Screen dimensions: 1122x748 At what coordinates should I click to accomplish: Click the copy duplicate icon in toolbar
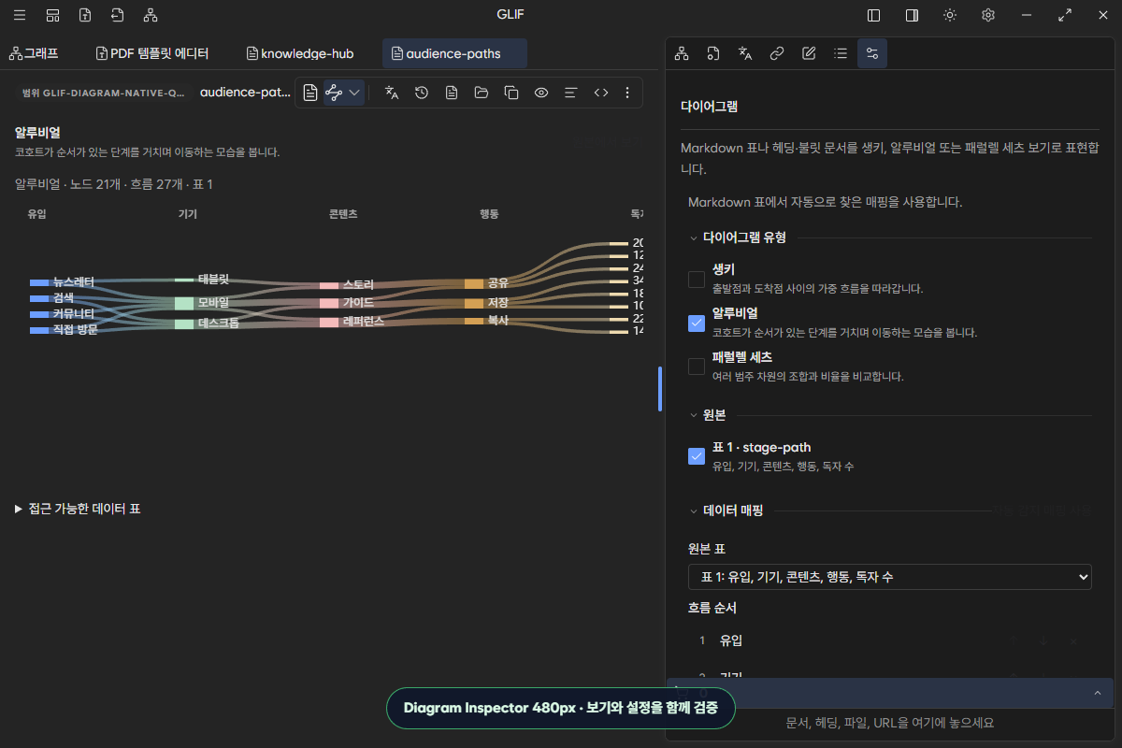[x=511, y=93]
